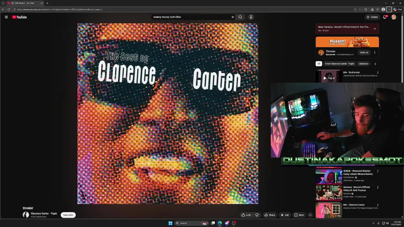This screenshot has height=227, width=404.
Task: Open options for Mix - Soul music
Action: point(377,73)
